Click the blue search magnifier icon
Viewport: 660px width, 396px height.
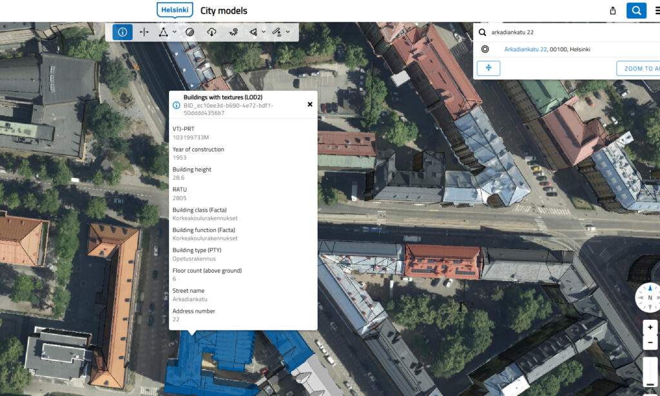[x=637, y=11]
